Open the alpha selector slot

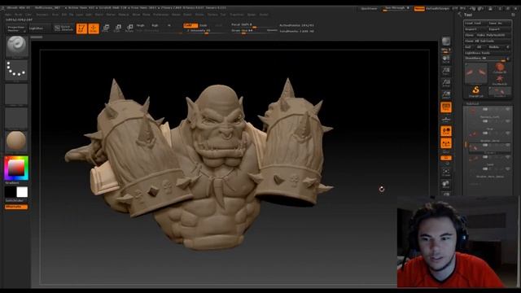[x=16, y=94]
